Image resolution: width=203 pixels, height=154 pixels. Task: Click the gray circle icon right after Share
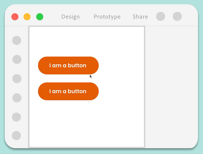coord(161,16)
